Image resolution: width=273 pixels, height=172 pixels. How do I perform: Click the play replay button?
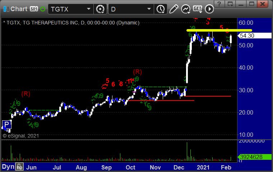(x=209, y=9)
